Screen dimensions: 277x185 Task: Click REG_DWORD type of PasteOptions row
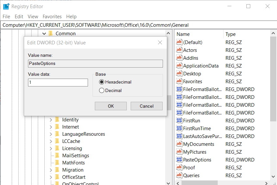click(x=240, y=160)
